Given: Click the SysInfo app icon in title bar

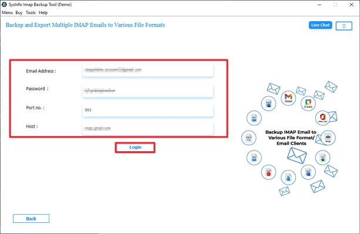Looking at the screenshot, I should (x=4, y=4).
